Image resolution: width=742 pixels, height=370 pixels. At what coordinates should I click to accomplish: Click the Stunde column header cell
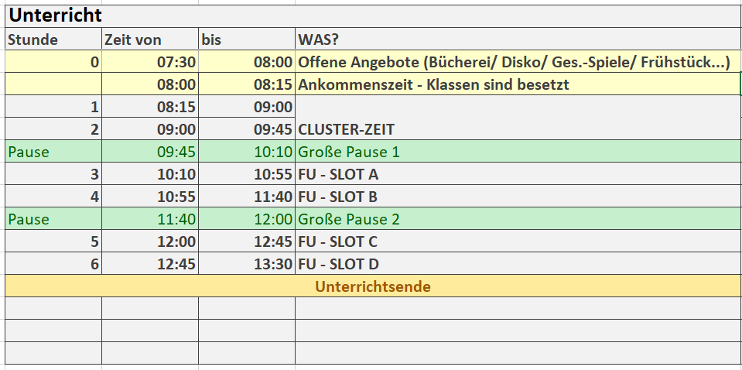point(53,39)
